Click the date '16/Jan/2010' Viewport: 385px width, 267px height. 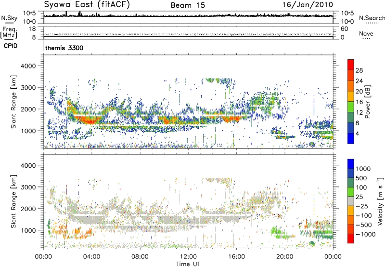(x=308, y=5)
